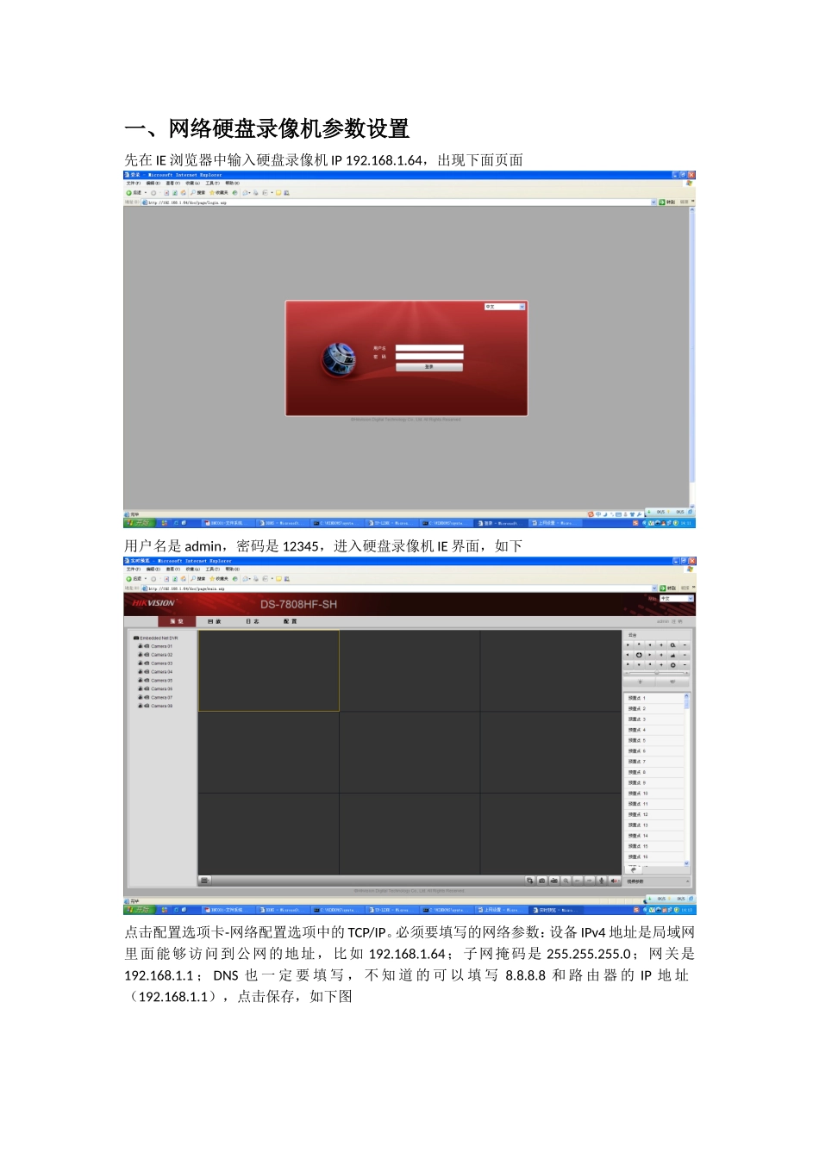Viewport: 819px width, 1158px height.
Task: Click the preset list vertical scrollbar
Action: (x=687, y=779)
